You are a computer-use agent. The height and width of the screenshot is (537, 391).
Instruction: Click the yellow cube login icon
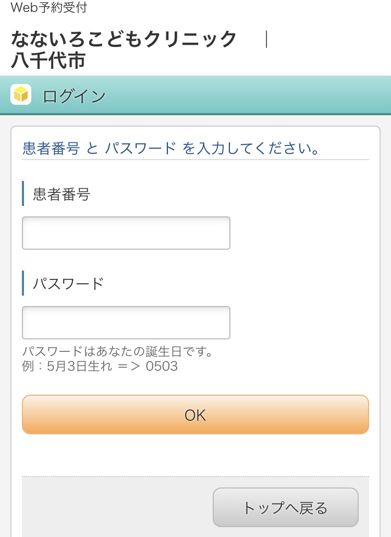point(21,94)
